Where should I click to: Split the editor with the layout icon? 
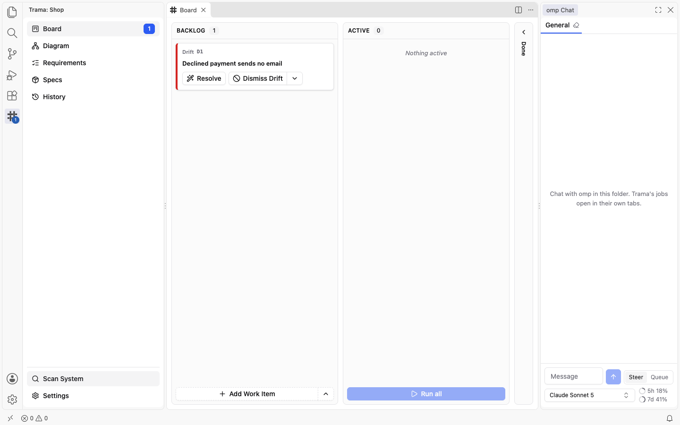coord(518,10)
